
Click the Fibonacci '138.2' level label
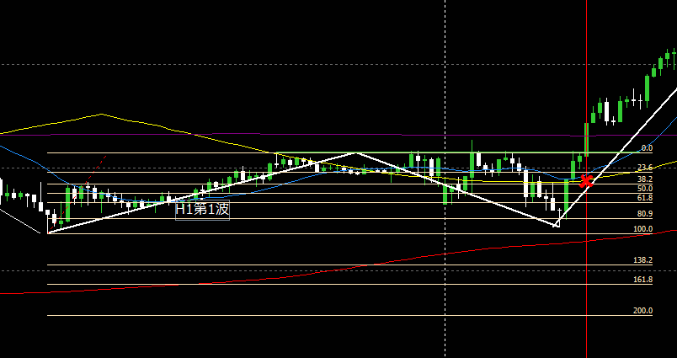pos(642,260)
